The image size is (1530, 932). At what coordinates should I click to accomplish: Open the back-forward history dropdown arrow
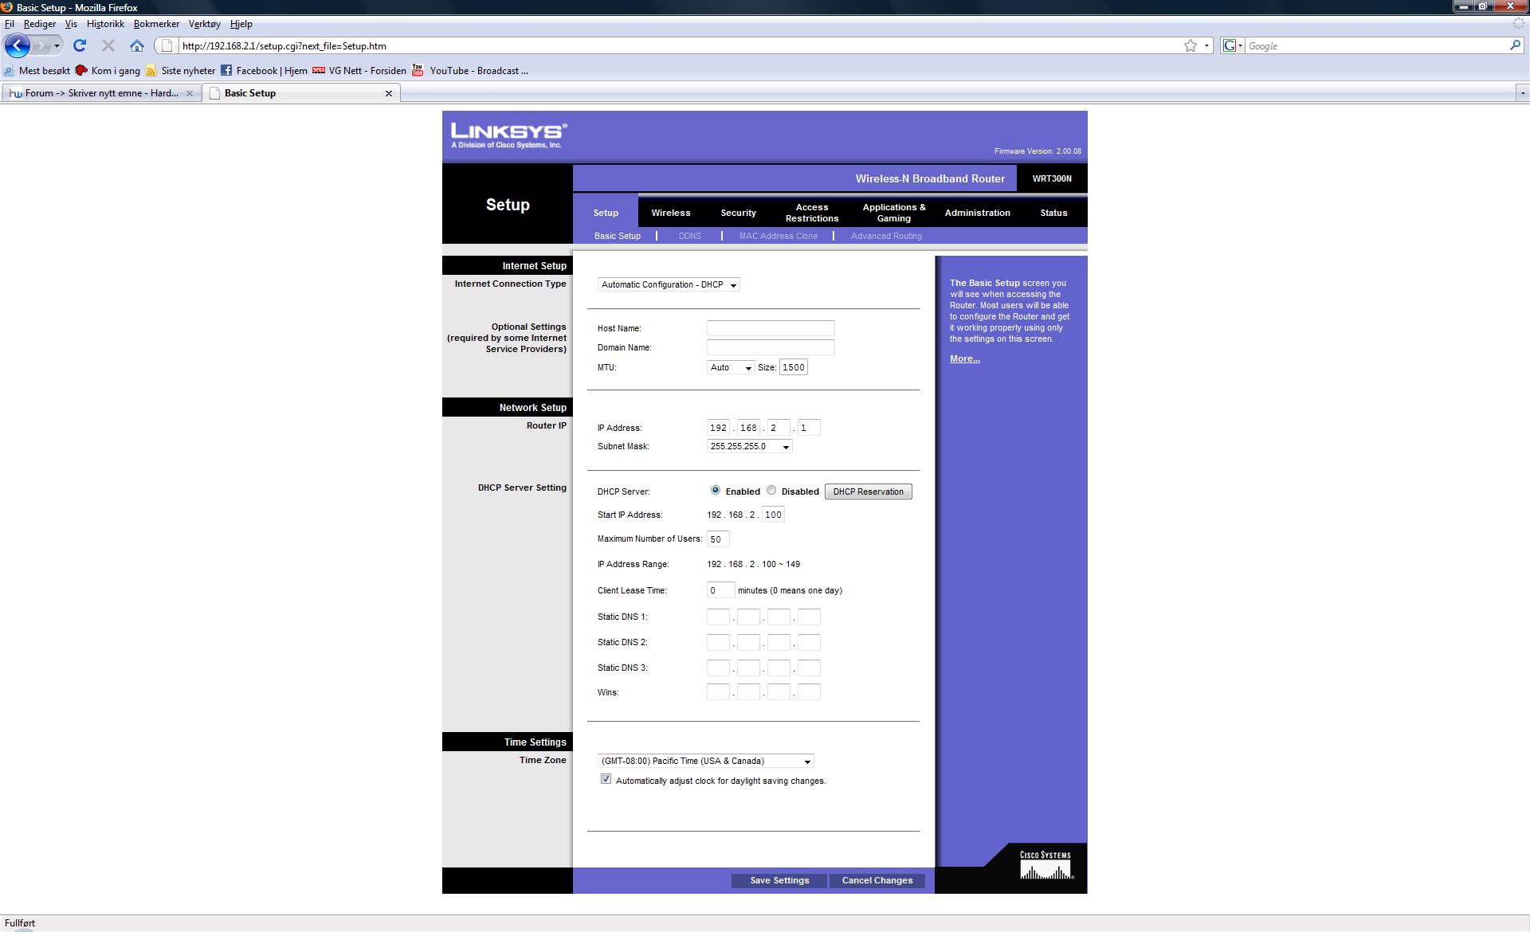[57, 45]
